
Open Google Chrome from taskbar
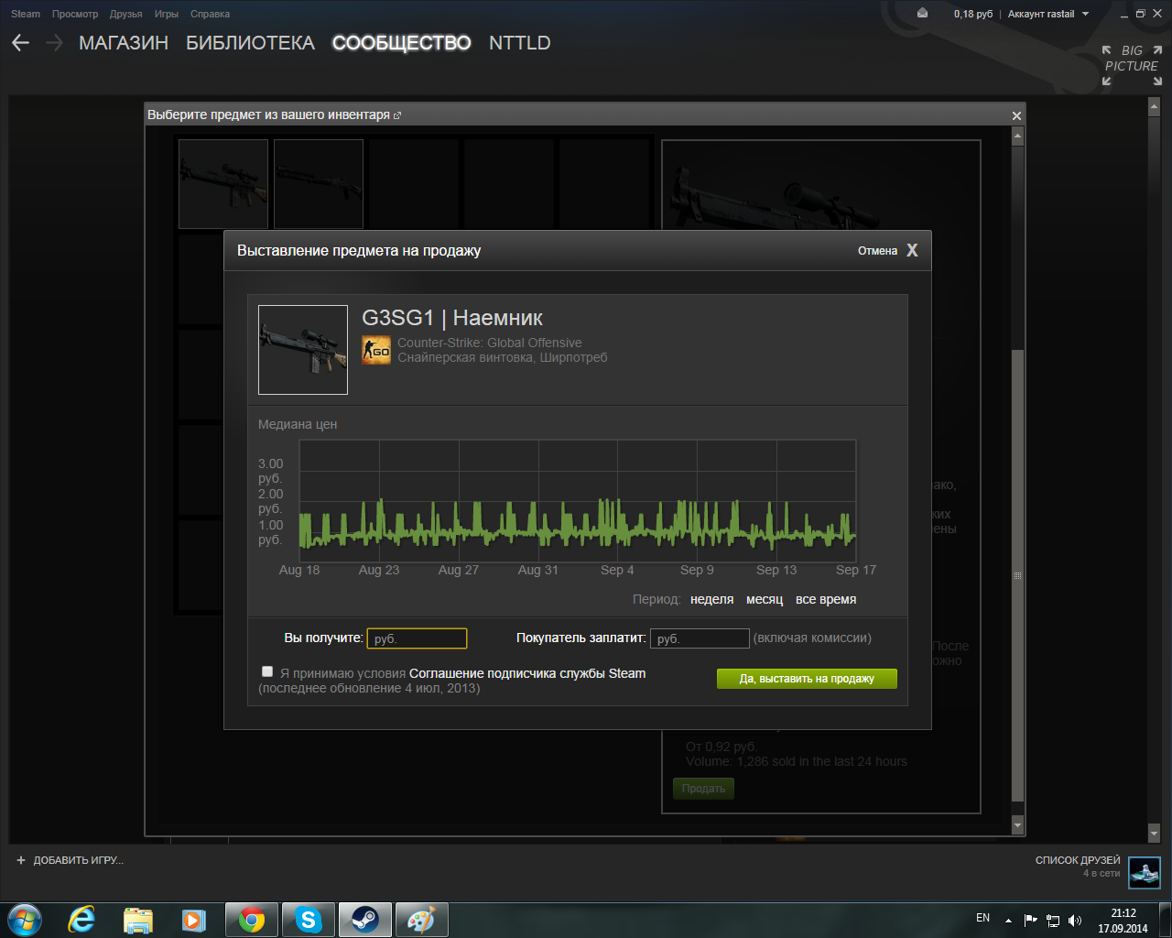pos(252,920)
